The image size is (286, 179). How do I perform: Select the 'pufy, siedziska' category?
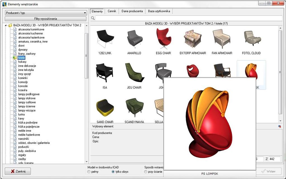coord(27,151)
